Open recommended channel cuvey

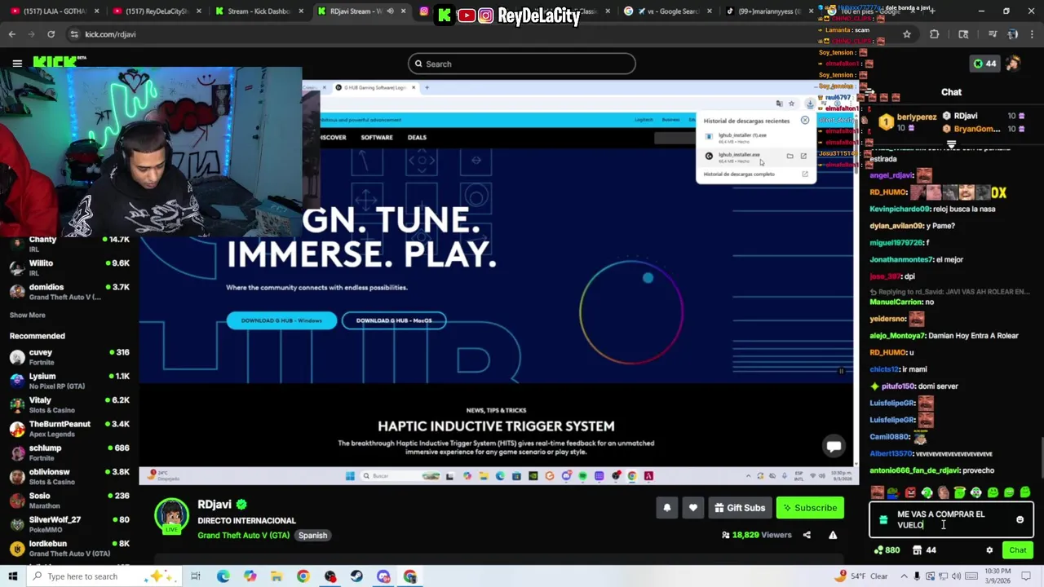click(x=69, y=356)
